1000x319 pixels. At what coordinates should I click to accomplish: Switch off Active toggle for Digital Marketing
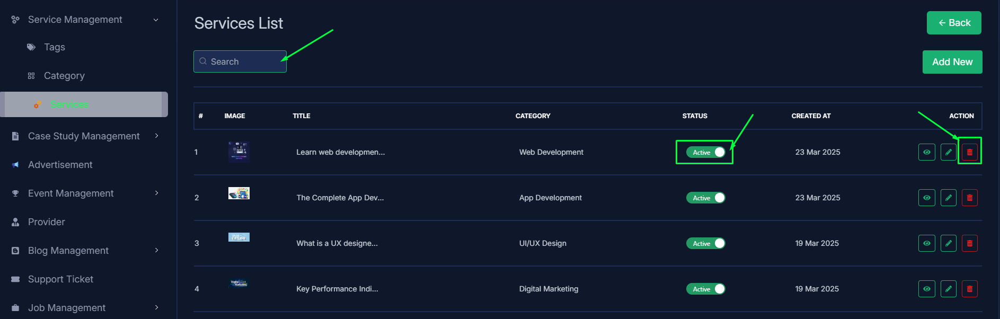[x=705, y=289]
